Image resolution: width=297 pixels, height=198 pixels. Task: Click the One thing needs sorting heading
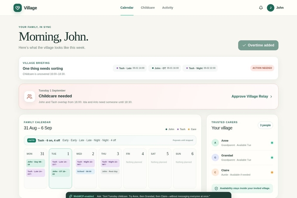coord(43,68)
